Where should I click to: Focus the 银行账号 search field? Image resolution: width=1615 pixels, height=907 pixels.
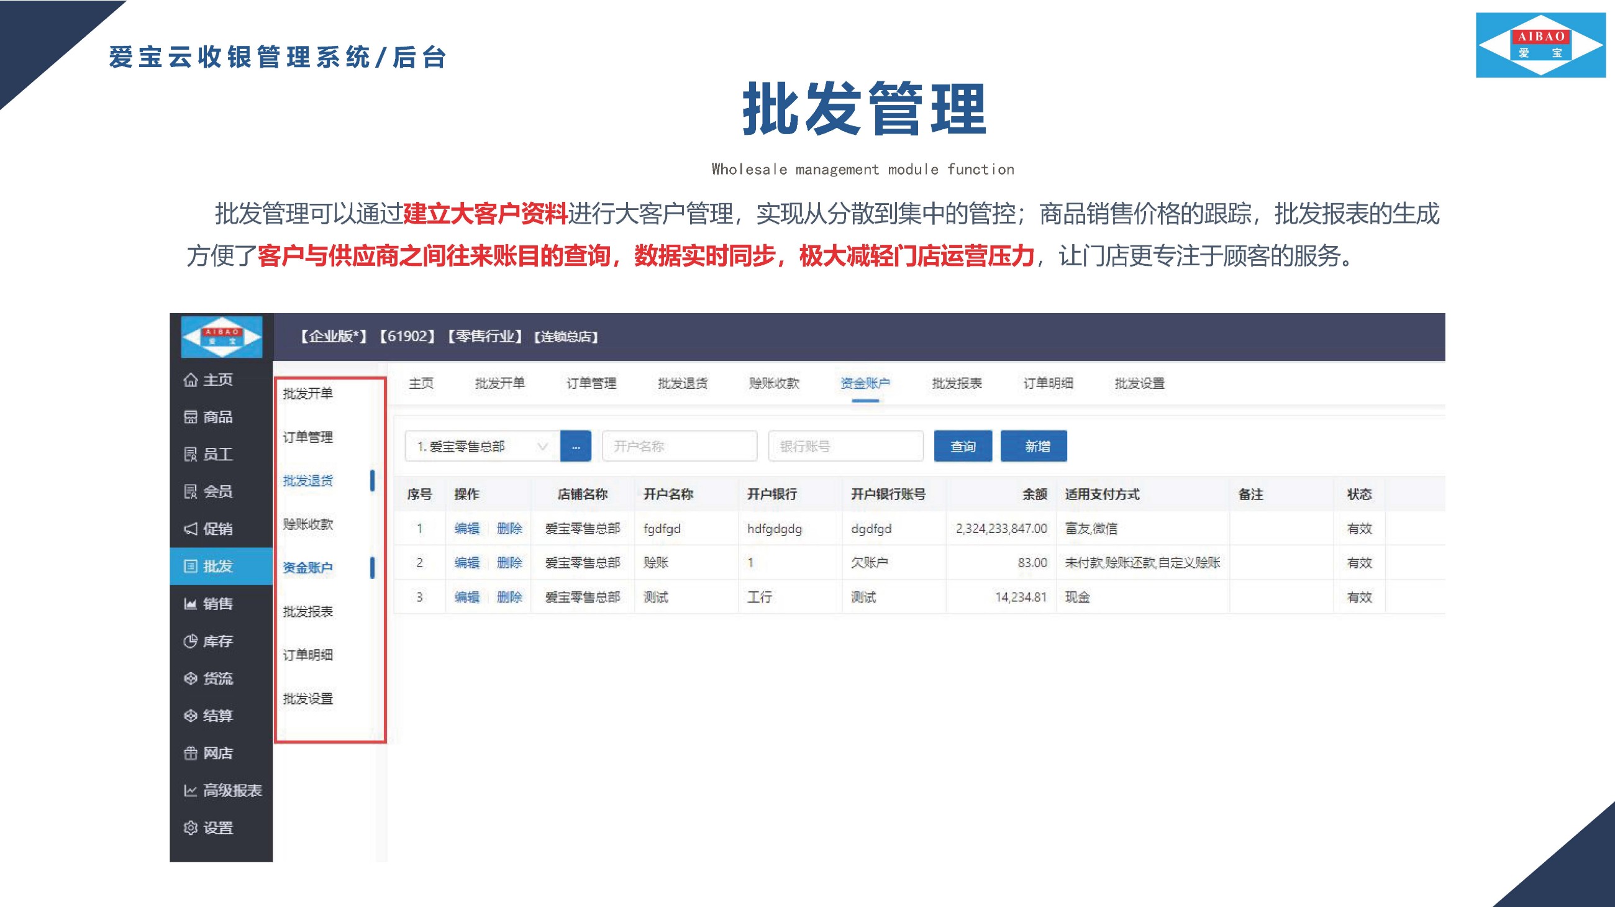(x=846, y=446)
